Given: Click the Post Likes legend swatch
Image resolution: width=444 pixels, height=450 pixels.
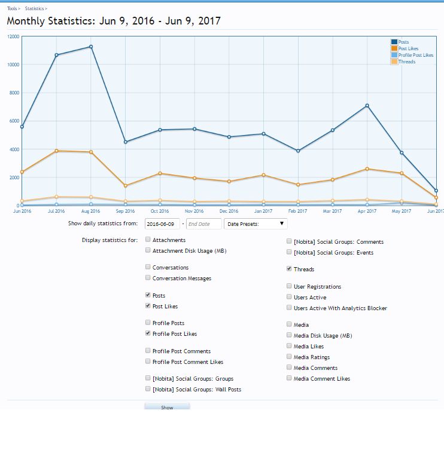Looking at the screenshot, I should coord(394,48).
